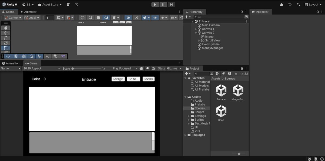Click the bug debug icon in status bar
This screenshot has width=325, height=161.
point(309,159)
